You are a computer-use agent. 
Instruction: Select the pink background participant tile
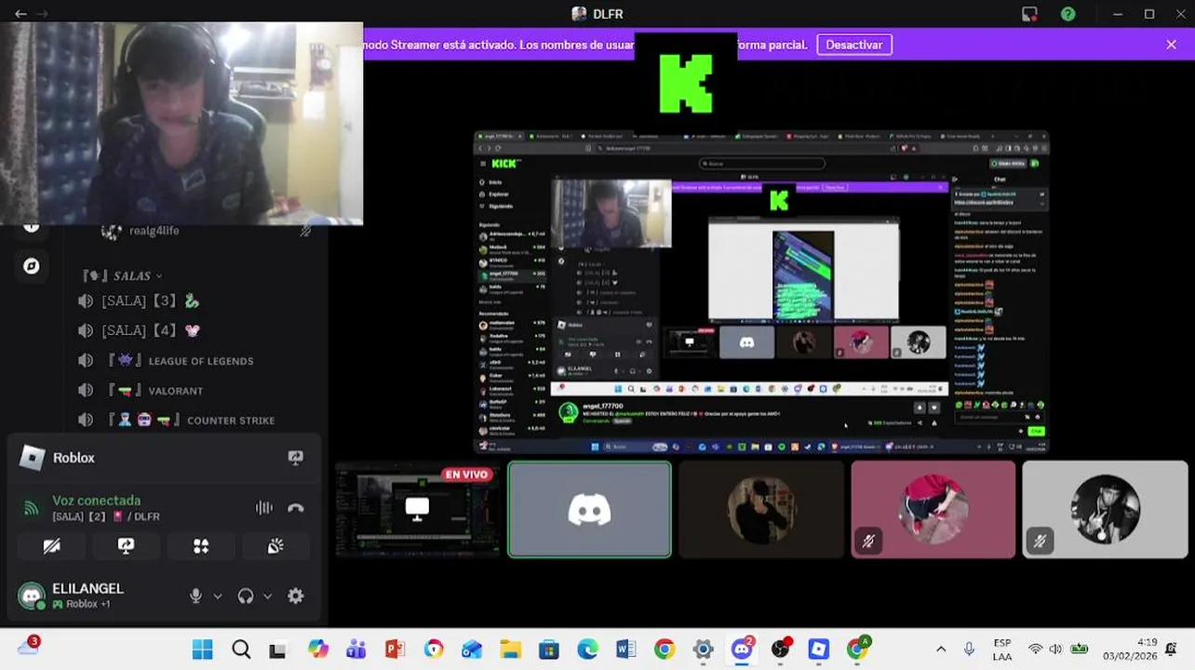(x=933, y=510)
